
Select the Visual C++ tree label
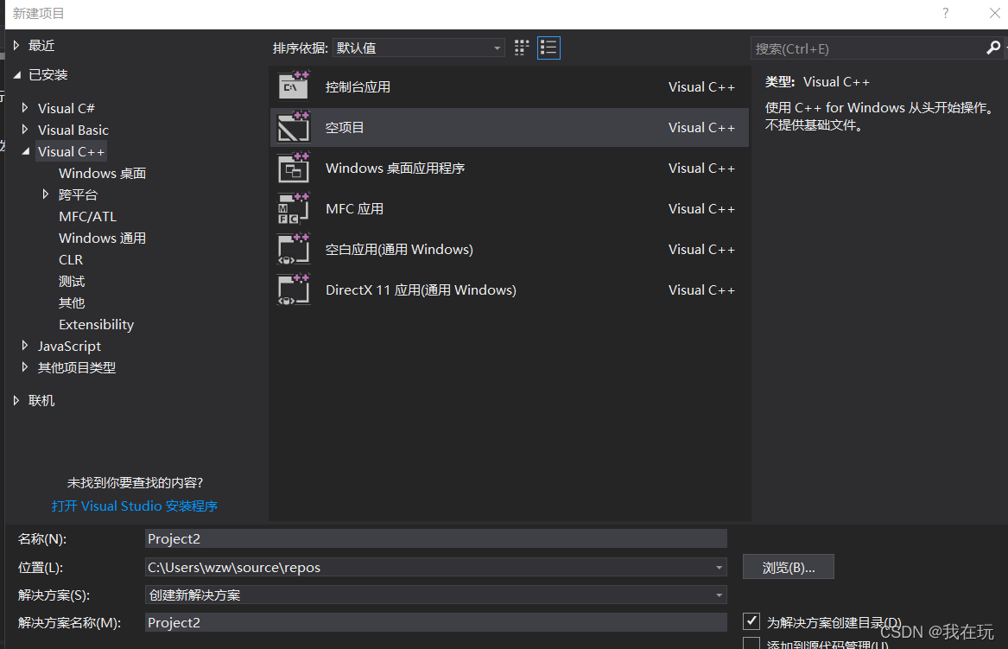coord(71,151)
